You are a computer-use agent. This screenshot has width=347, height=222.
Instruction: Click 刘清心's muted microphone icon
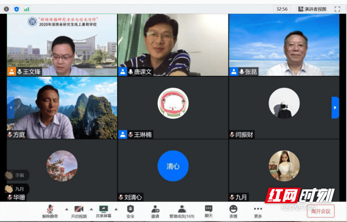tap(121, 197)
